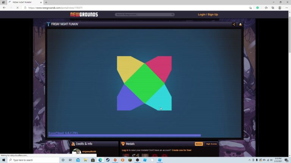This screenshot has height=163, width=291.
Task: Click the share icon above the game
Action: pyautogui.click(x=234, y=25)
